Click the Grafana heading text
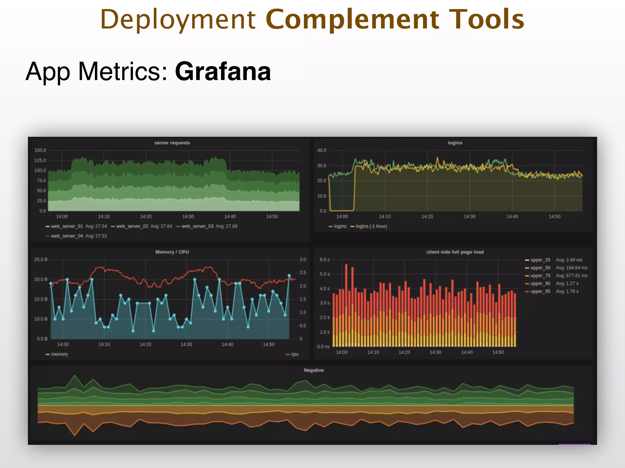625x468 pixels. [x=223, y=72]
